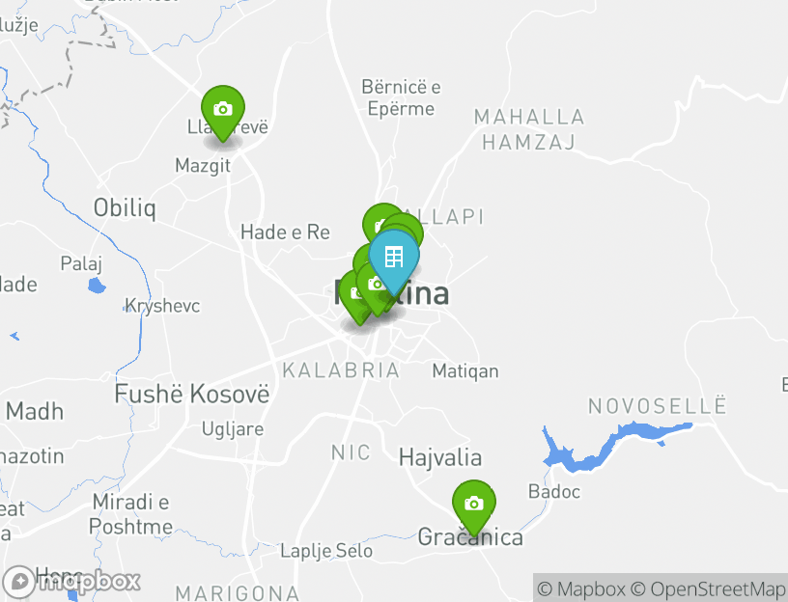The image size is (788, 602).
Task: Select the camera marker at Gračanica
Action: click(474, 506)
